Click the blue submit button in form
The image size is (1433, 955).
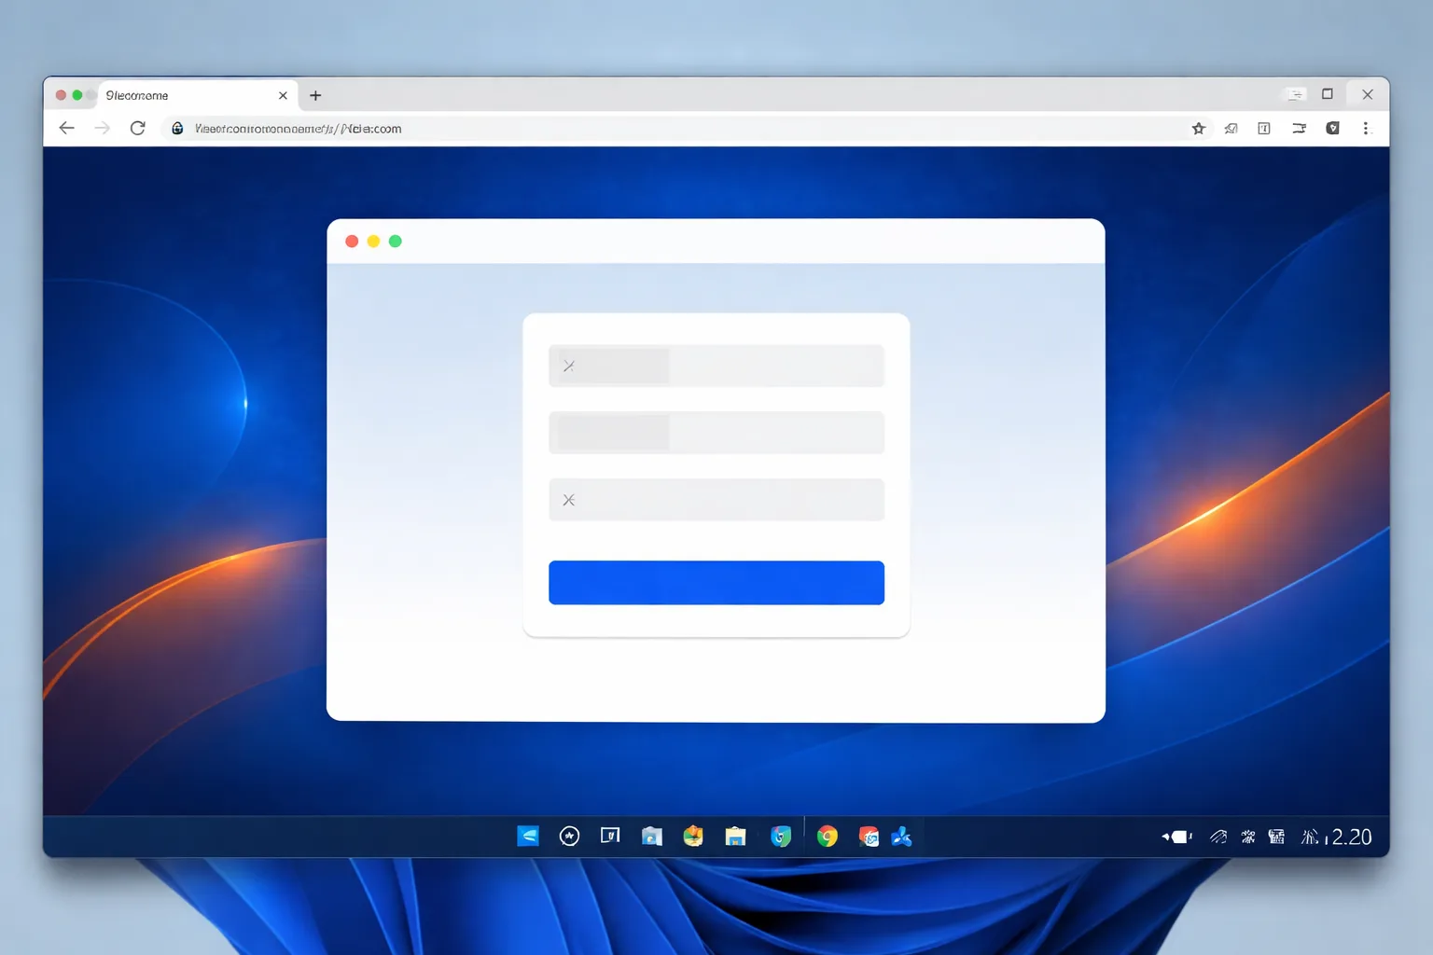tap(716, 583)
